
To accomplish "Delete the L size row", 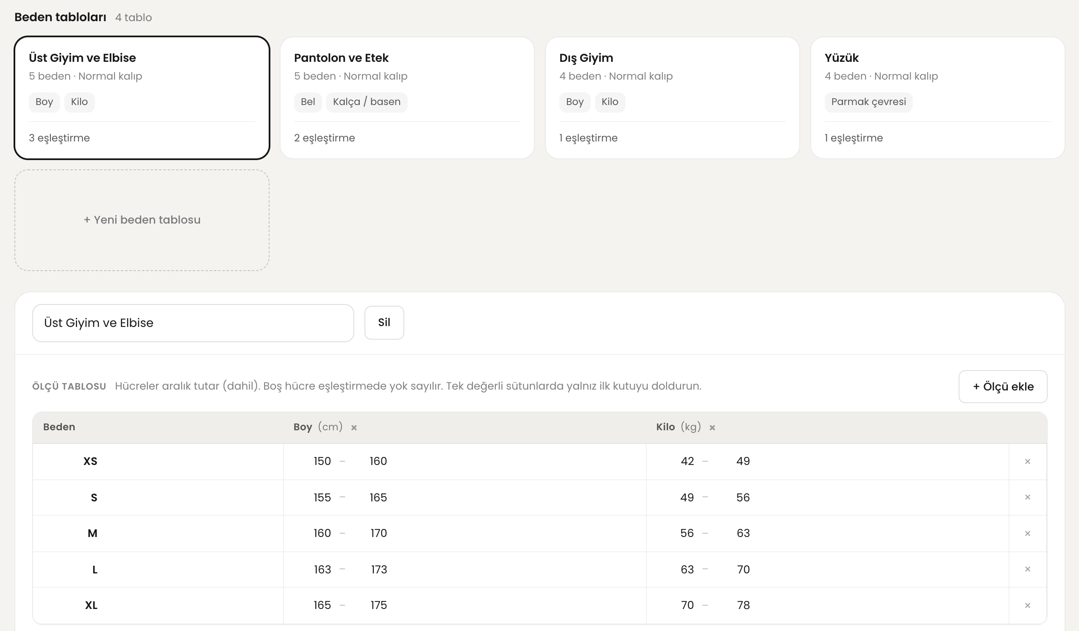I will point(1028,569).
